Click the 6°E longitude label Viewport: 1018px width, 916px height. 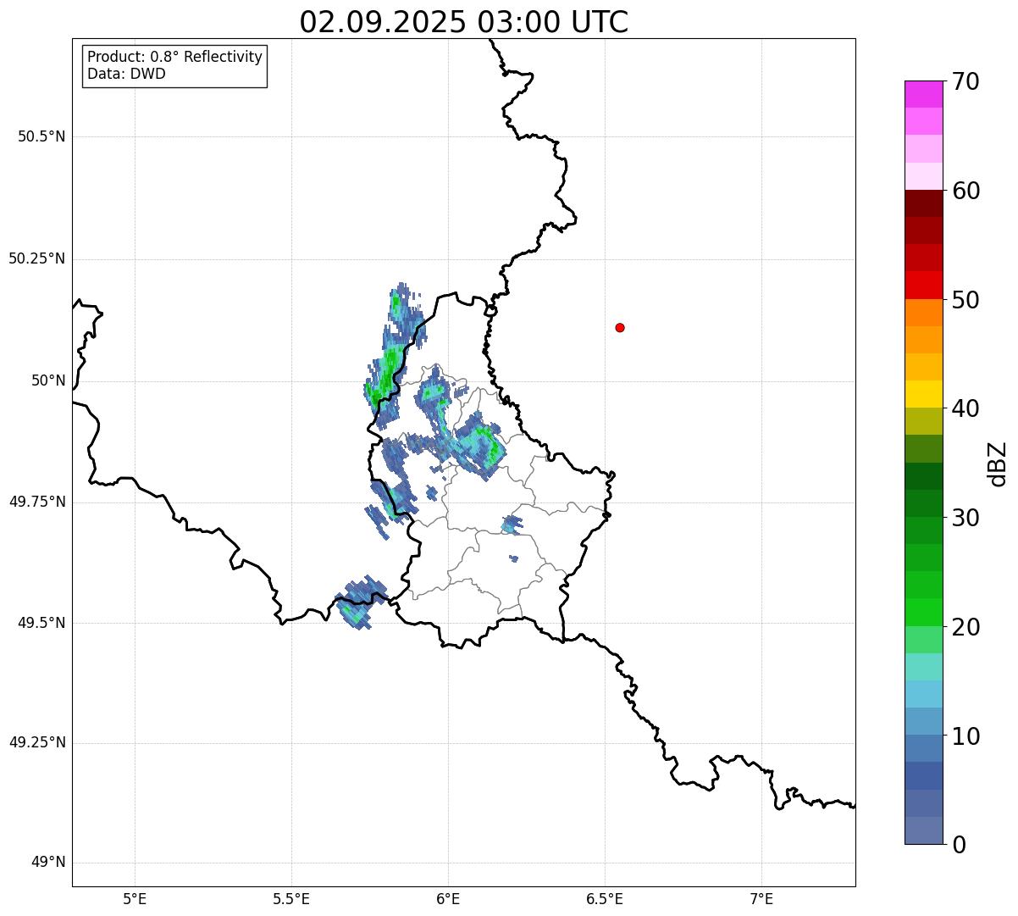(x=448, y=899)
